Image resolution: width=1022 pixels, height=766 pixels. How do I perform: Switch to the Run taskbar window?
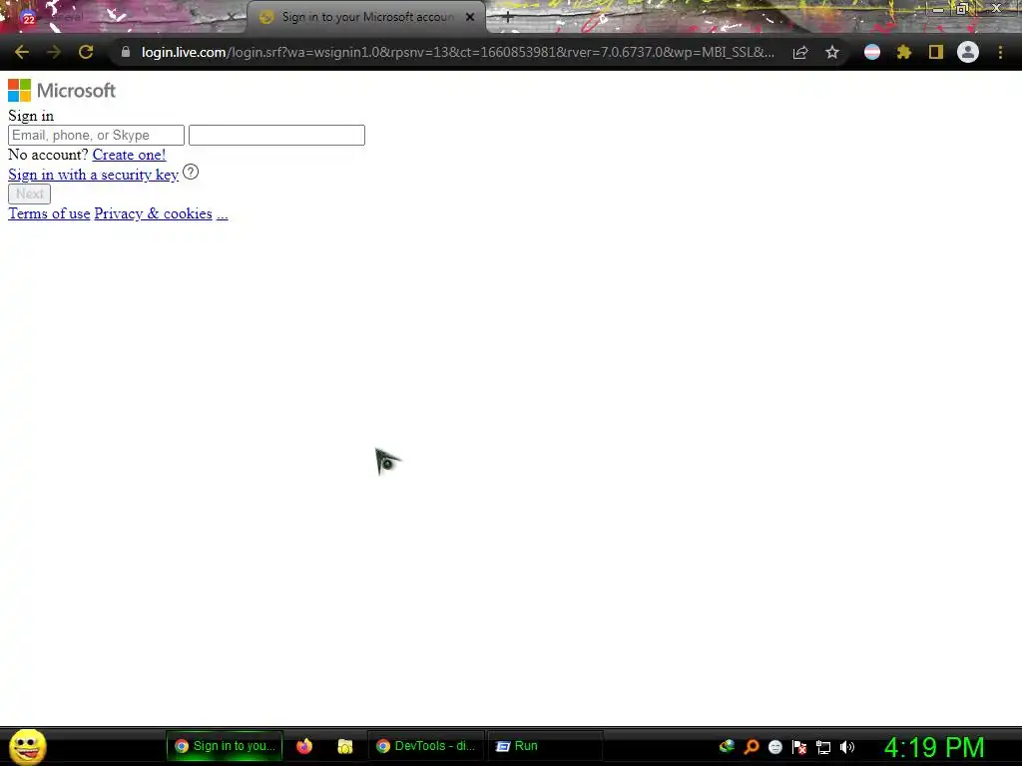546,746
